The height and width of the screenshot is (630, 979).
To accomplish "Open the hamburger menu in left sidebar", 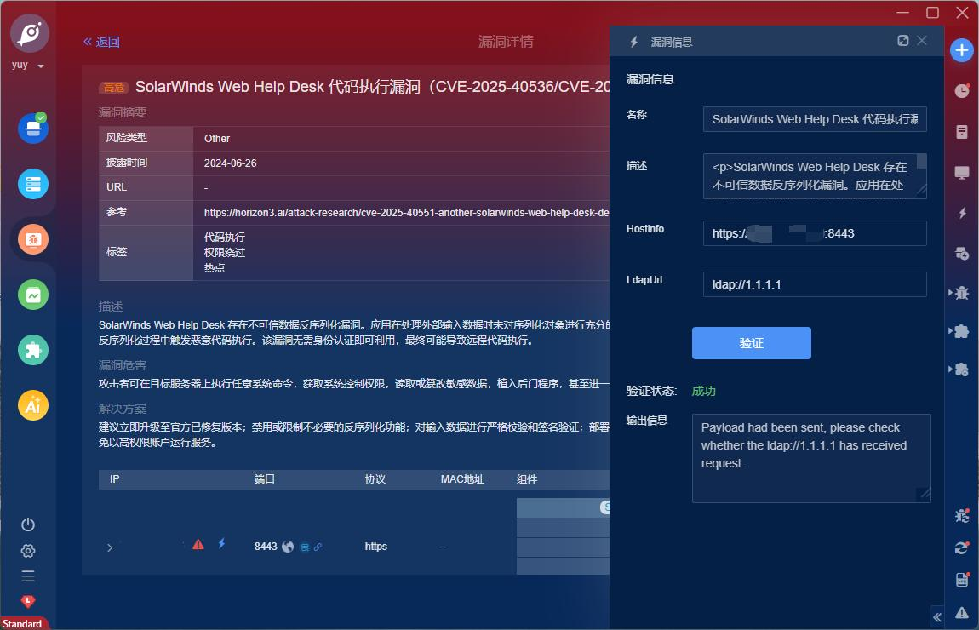I will [28, 576].
